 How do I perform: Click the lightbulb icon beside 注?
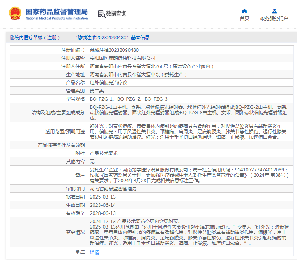point(78,252)
